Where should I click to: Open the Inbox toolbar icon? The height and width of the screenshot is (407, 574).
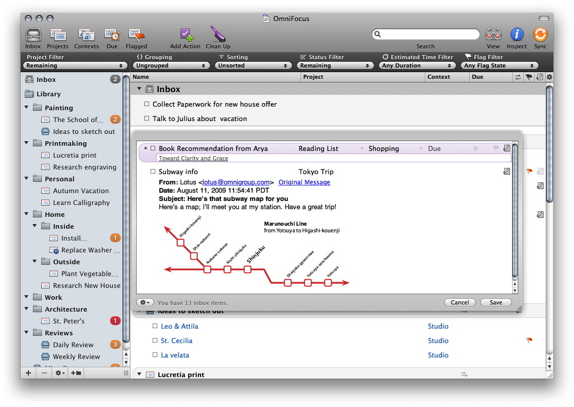33,36
